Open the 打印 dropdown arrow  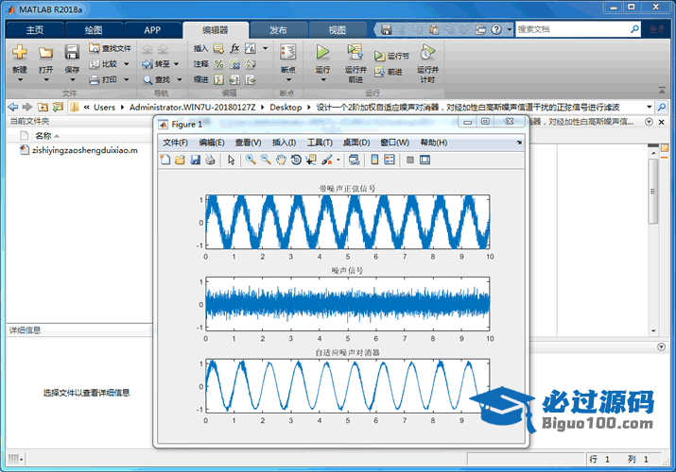point(127,79)
